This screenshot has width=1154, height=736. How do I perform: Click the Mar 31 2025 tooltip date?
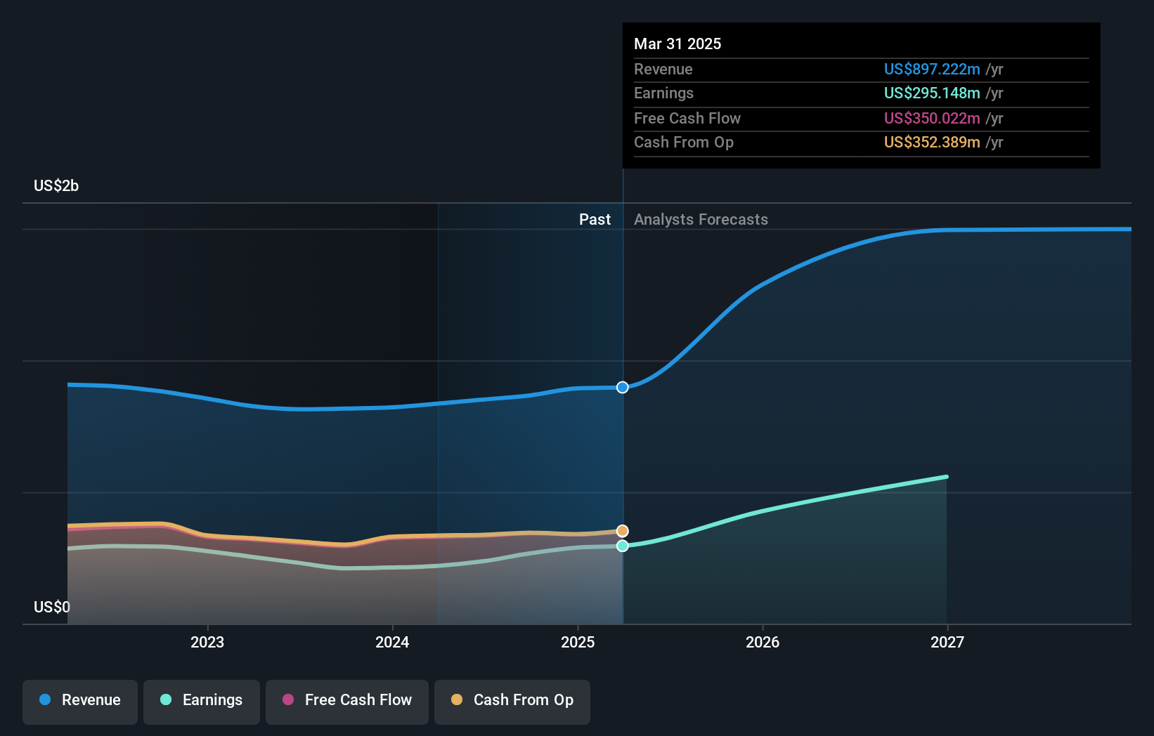678,44
